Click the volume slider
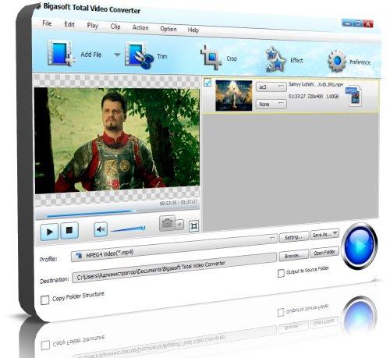Viewport: 390px width, 358px height. (x=128, y=229)
